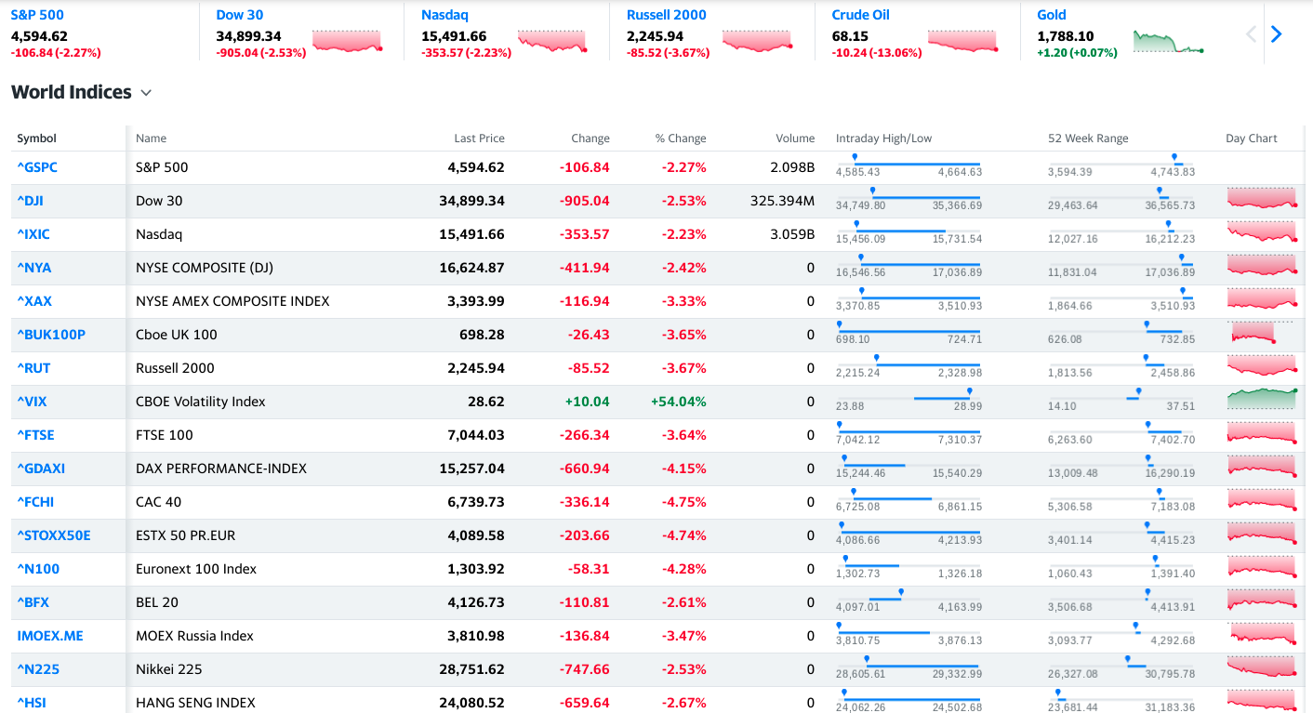Image resolution: width=1313 pixels, height=713 pixels.
Task: Open the ^GDAXI DAX index link
Action: coord(41,468)
